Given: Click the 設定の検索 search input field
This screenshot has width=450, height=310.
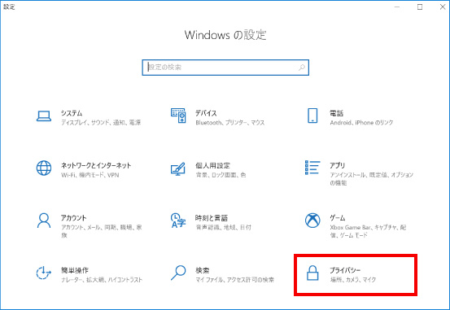Looking at the screenshot, I should click(x=225, y=68).
